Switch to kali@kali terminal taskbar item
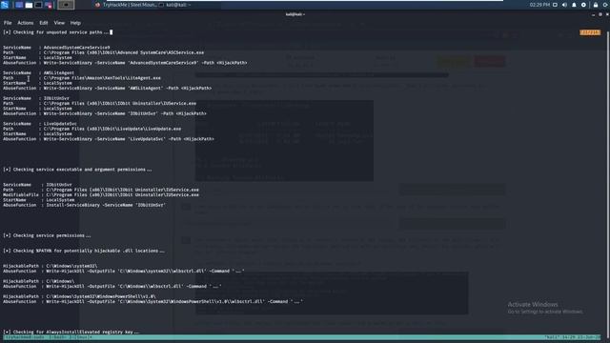Screen dimensions: 610x343 (x=174, y=5)
